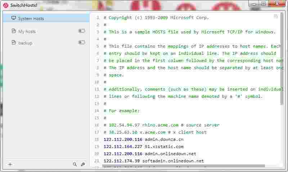Click the icon at editor top-right corner

[x=276, y=16]
